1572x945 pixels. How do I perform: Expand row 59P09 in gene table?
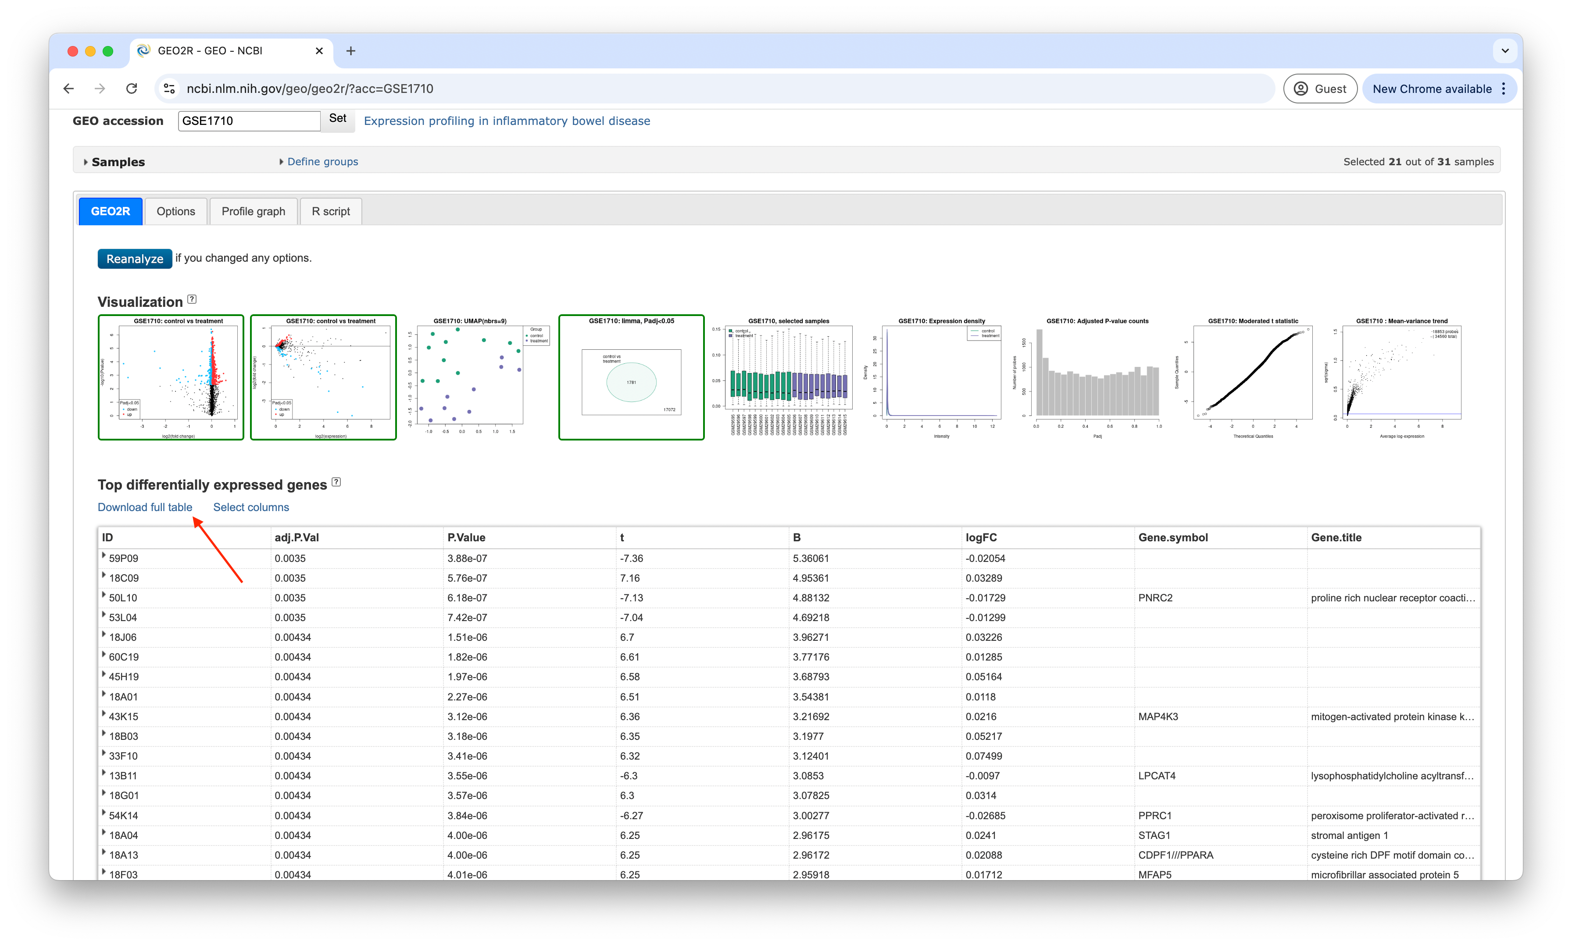point(104,556)
